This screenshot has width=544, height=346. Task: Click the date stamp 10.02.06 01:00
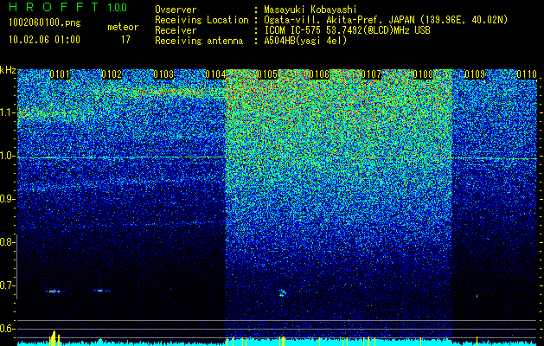tap(44, 40)
